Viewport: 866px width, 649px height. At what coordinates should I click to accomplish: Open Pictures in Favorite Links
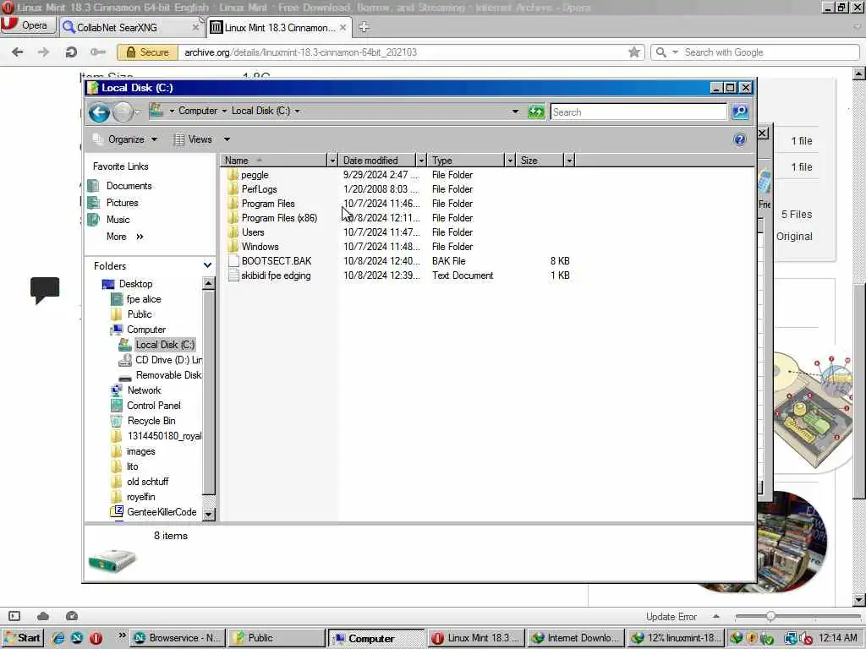click(122, 203)
